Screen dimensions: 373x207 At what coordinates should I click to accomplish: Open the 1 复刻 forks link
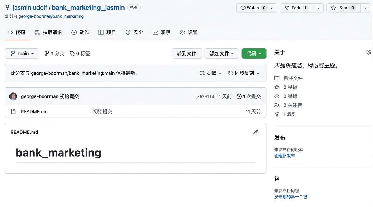(285, 114)
